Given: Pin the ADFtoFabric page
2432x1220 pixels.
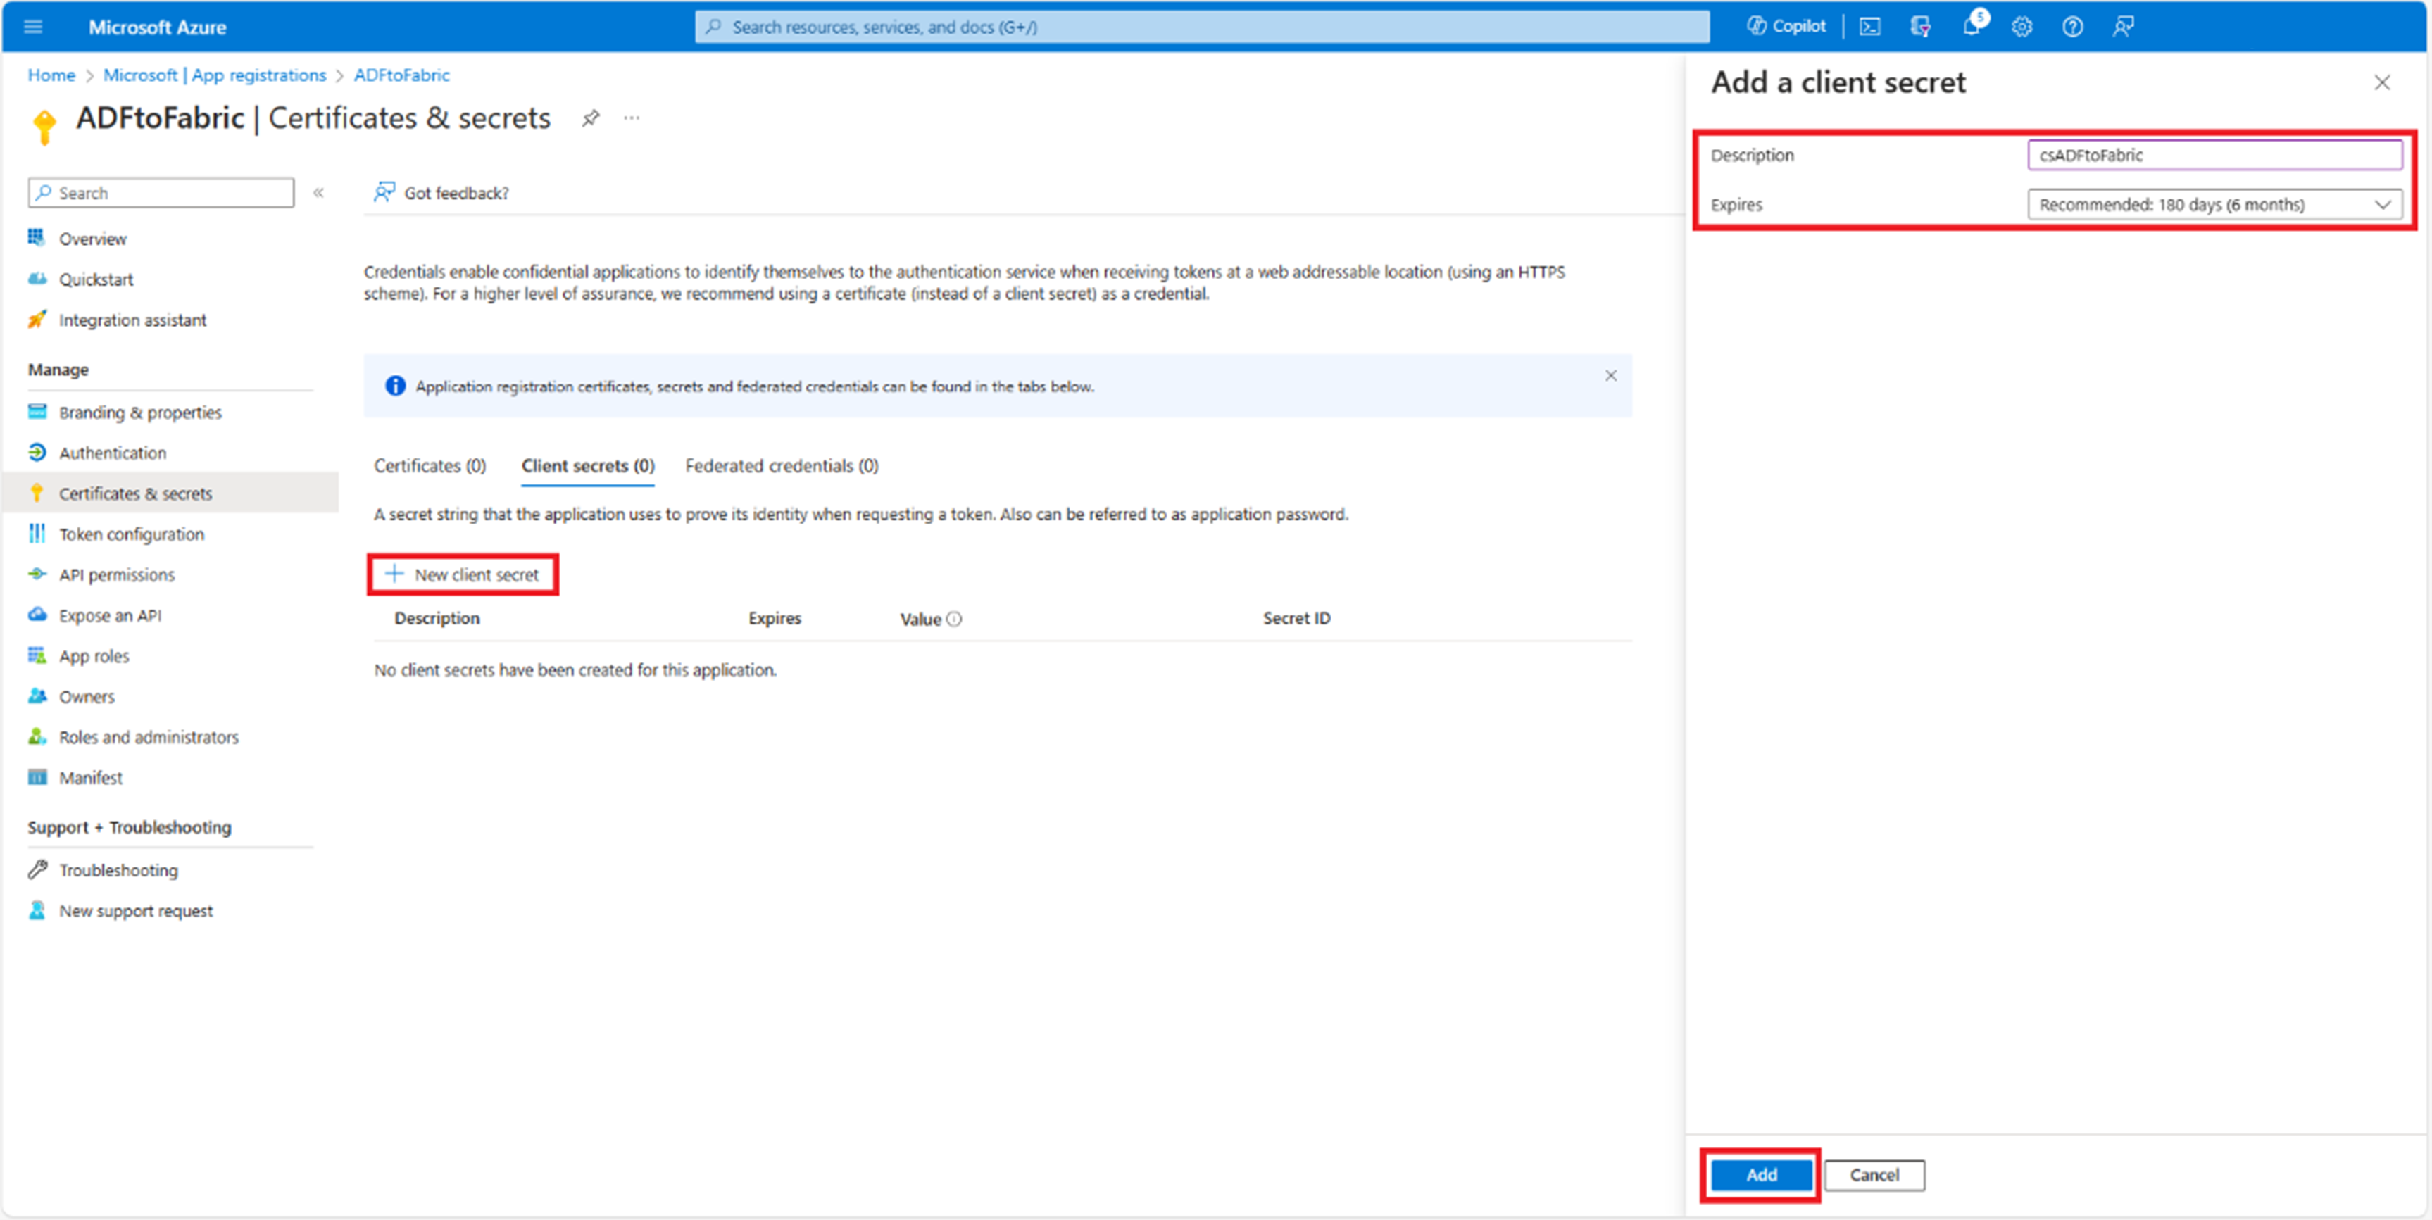Looking at the screenshot, I should click(590, 118).
